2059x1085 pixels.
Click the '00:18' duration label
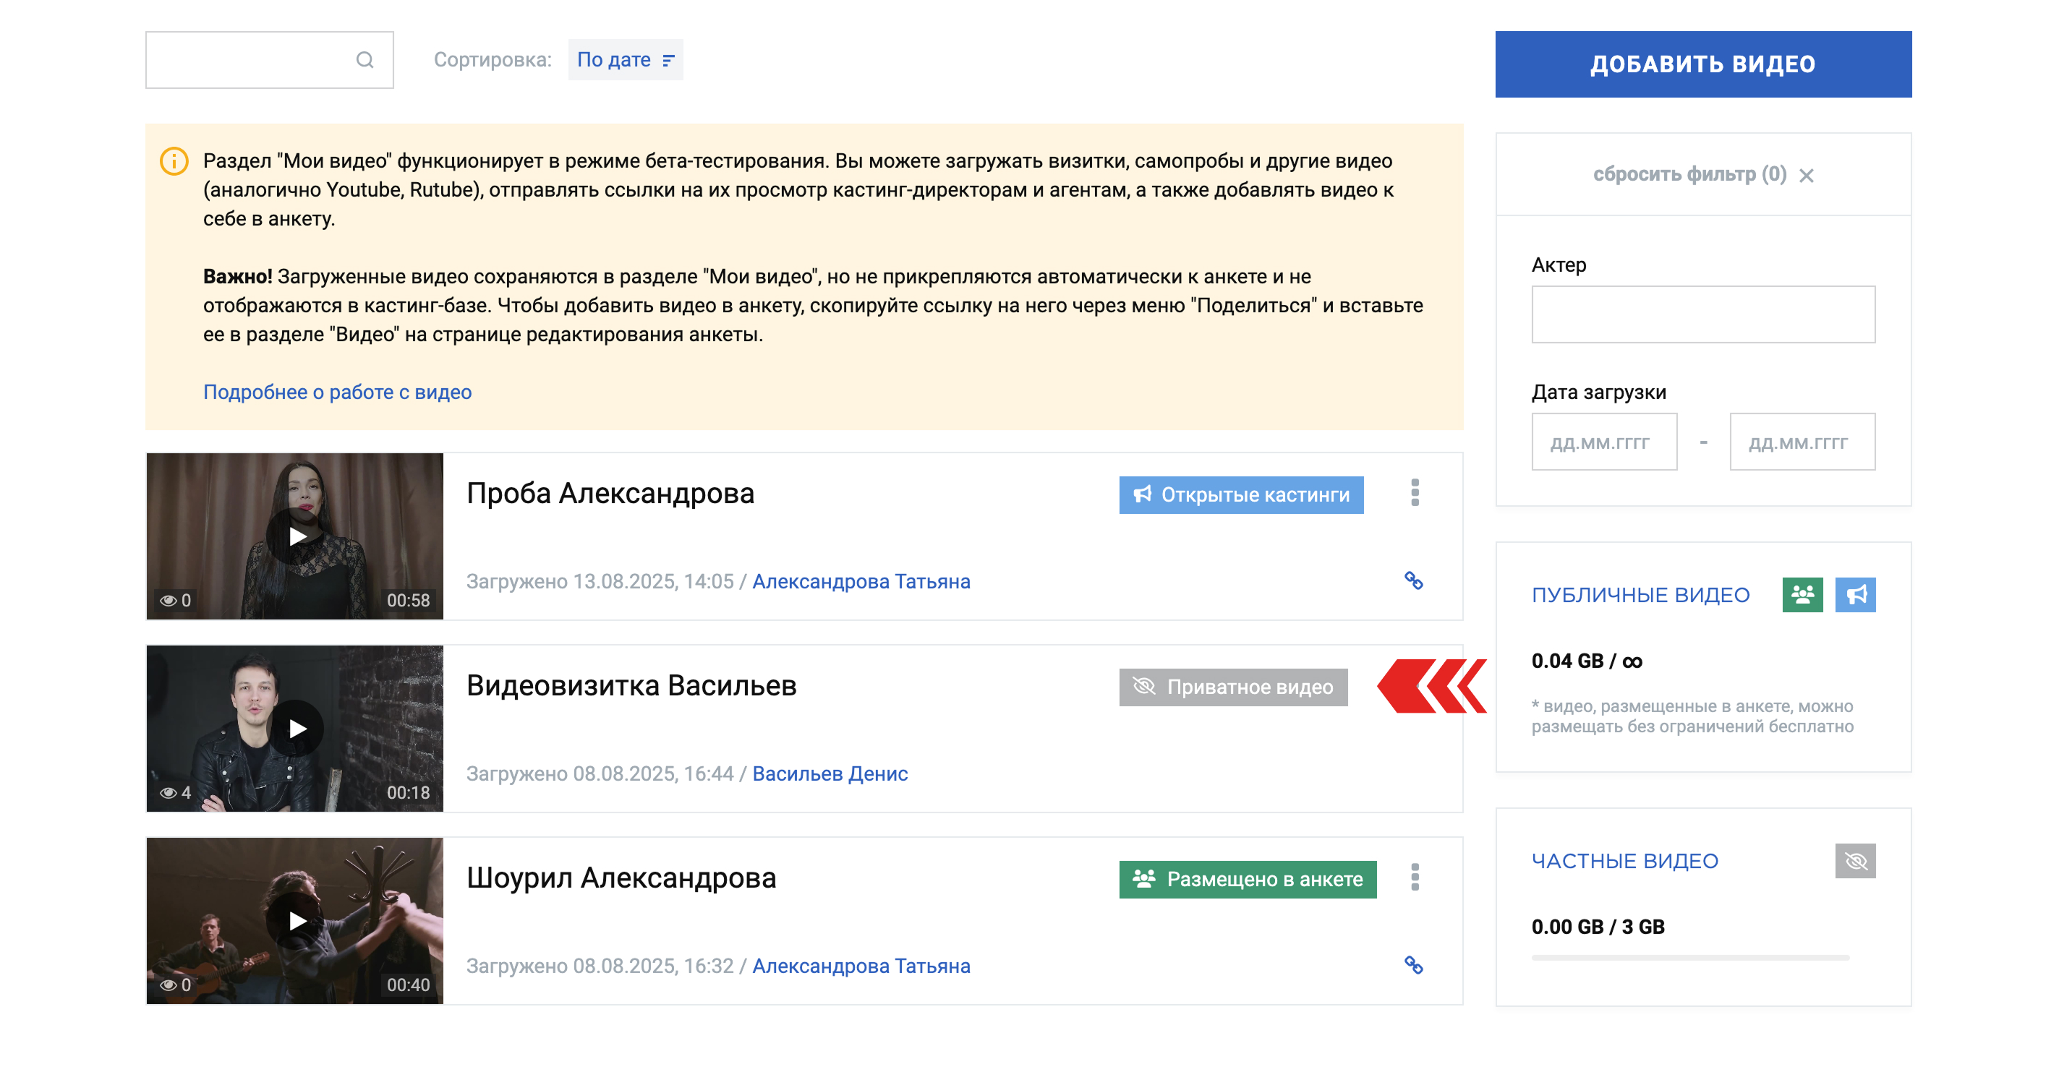pos(408,792)
